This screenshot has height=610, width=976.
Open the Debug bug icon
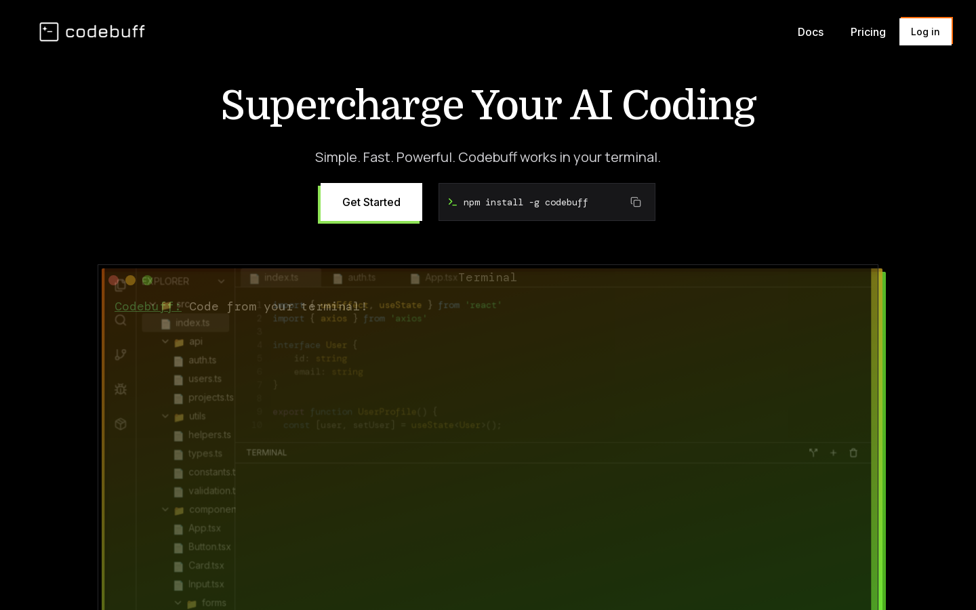click(121, 389)
